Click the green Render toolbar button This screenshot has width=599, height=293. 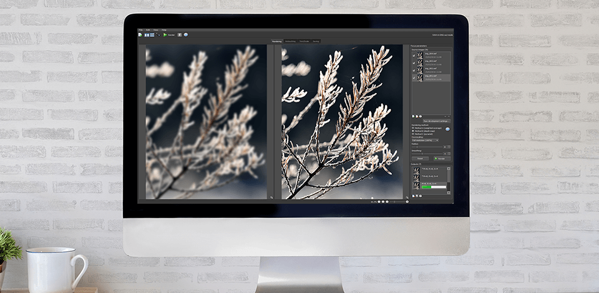coord(169,35)
